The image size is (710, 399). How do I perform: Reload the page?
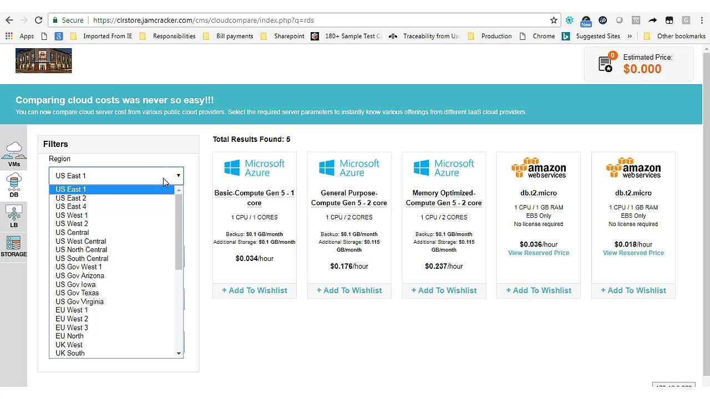pyautogui.click(x=38, y=20)
